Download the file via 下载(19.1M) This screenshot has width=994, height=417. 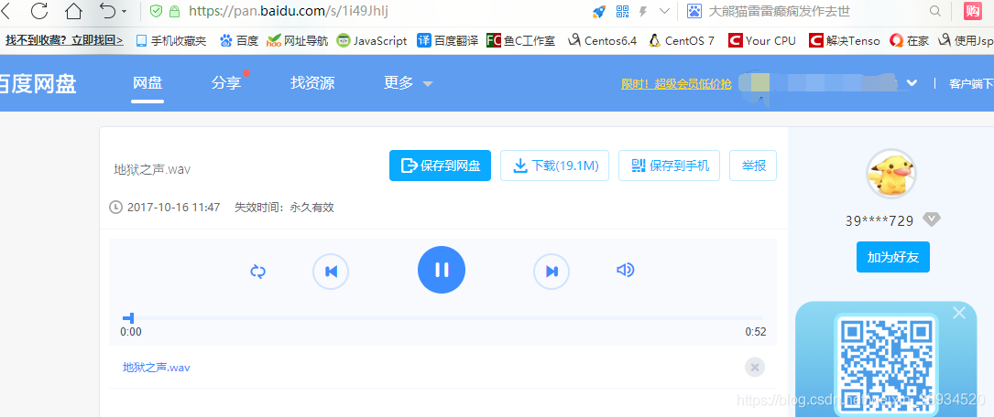click(554, 166)
